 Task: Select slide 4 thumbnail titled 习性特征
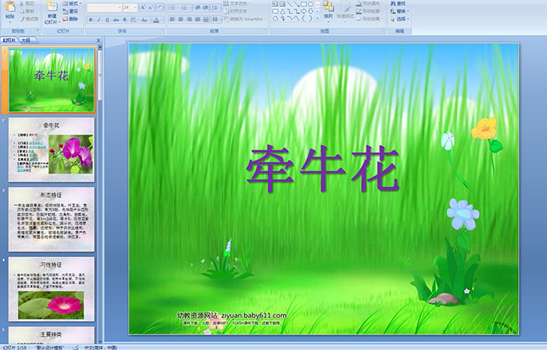[52, 288]
